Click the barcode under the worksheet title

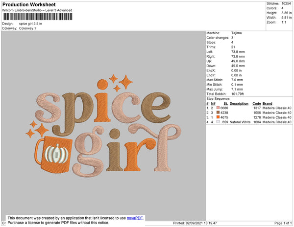click(x=38, y=17)
